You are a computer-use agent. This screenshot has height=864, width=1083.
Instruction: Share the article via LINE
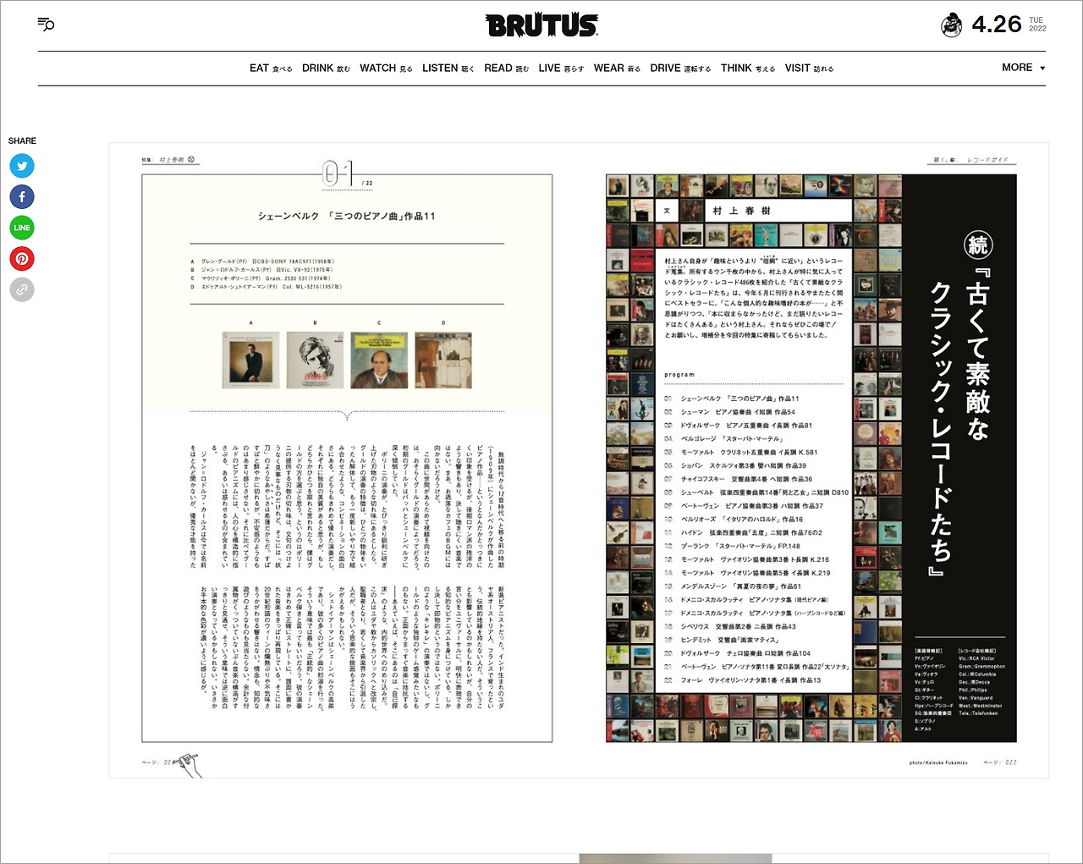point(22,228)
